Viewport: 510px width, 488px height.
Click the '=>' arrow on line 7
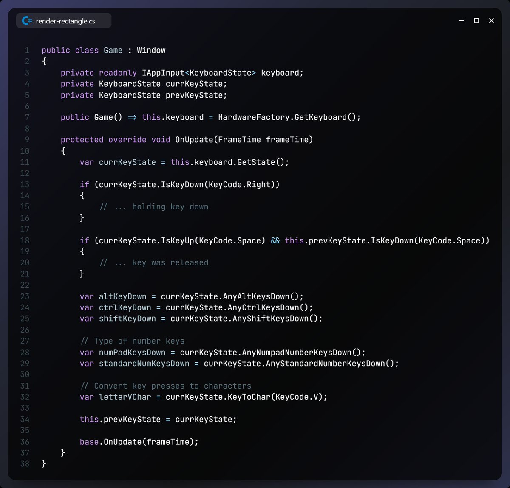point(132,117)
